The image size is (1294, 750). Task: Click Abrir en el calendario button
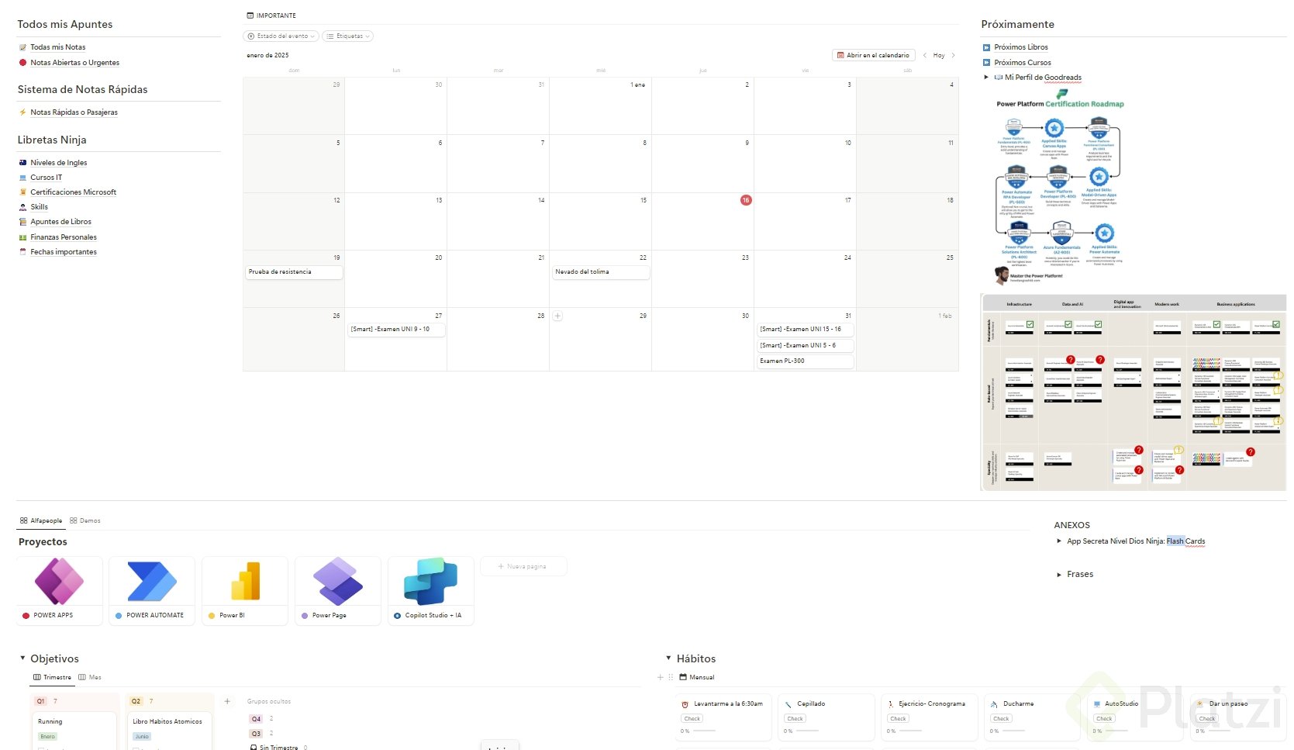tap(873, 55)
